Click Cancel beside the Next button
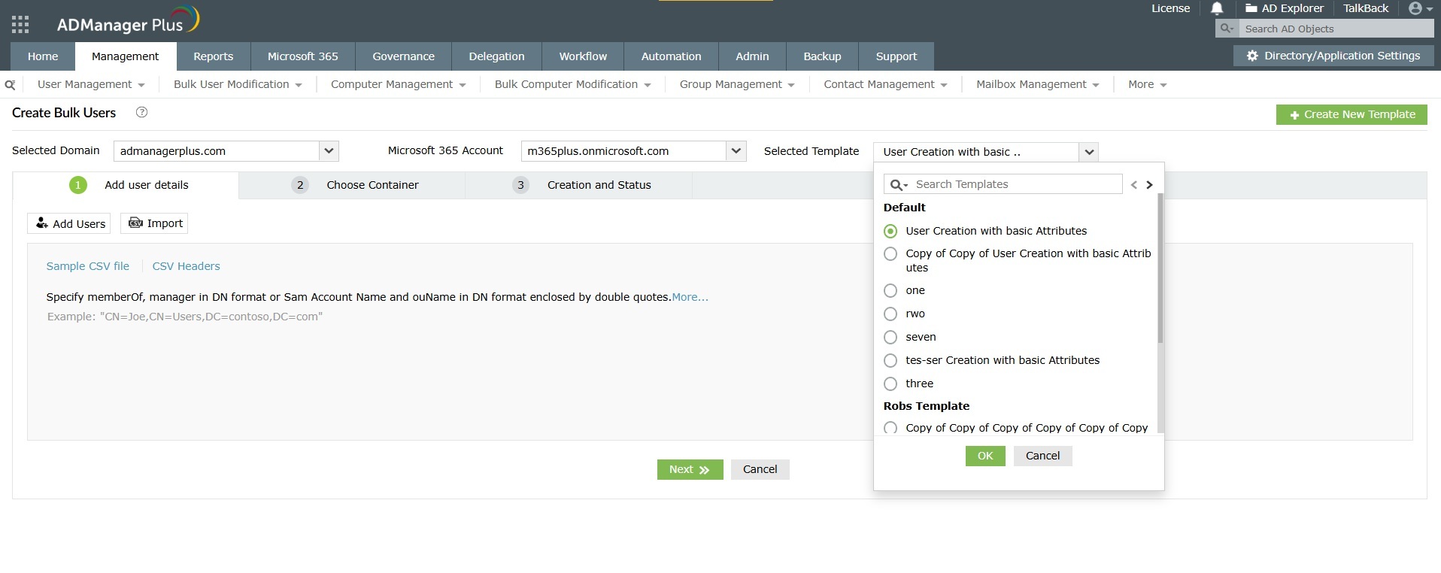Image resolution: width=1441 pixels, height=573 pixels. coord(760,469)
